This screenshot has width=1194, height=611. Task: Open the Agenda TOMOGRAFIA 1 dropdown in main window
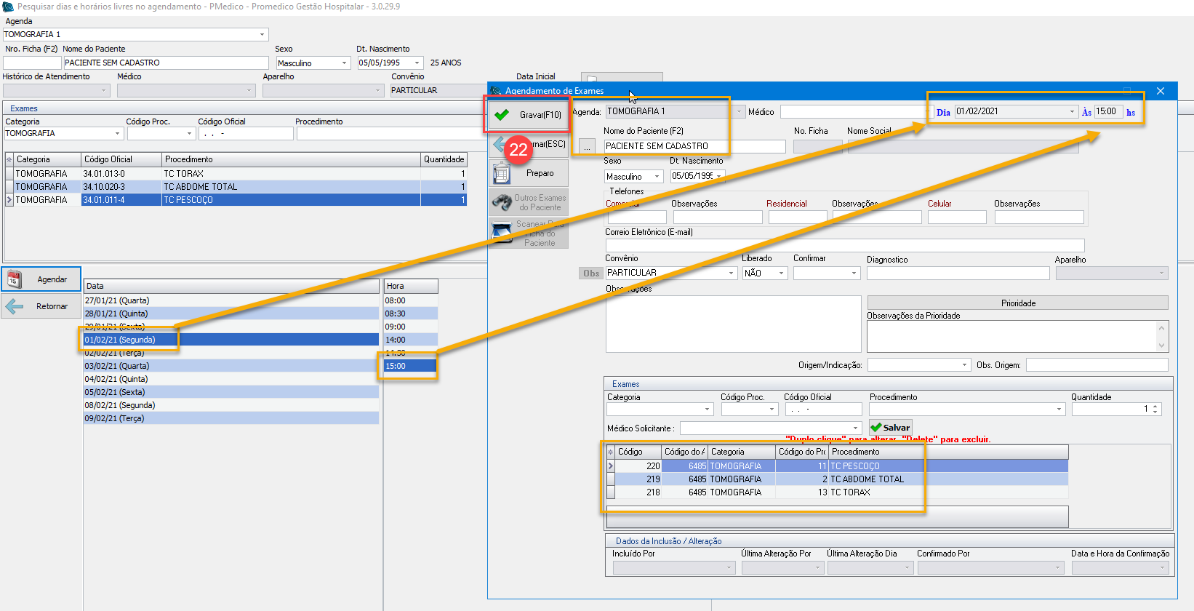(x=262, y=34)
